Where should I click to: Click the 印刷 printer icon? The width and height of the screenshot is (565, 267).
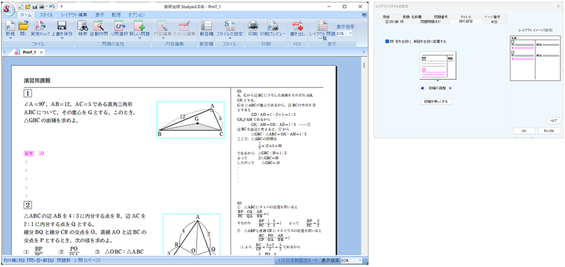[252, 26]
